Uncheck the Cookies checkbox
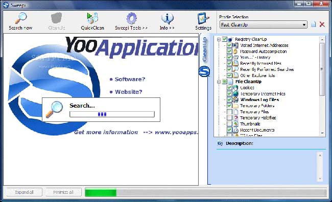 [229, 88]
